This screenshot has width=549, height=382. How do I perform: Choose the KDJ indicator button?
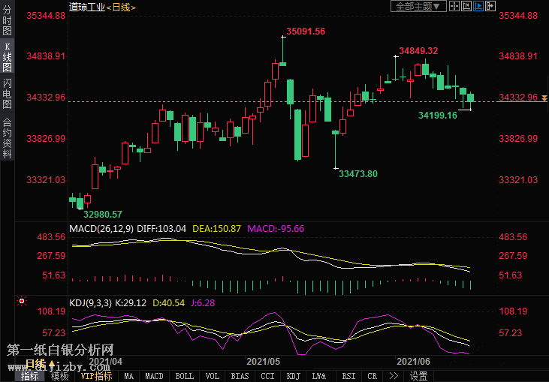coord(294,376)
